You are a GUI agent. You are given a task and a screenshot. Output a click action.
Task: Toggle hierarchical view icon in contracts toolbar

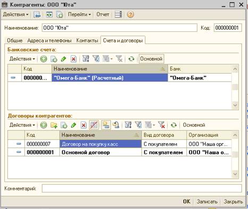[106, 125]
